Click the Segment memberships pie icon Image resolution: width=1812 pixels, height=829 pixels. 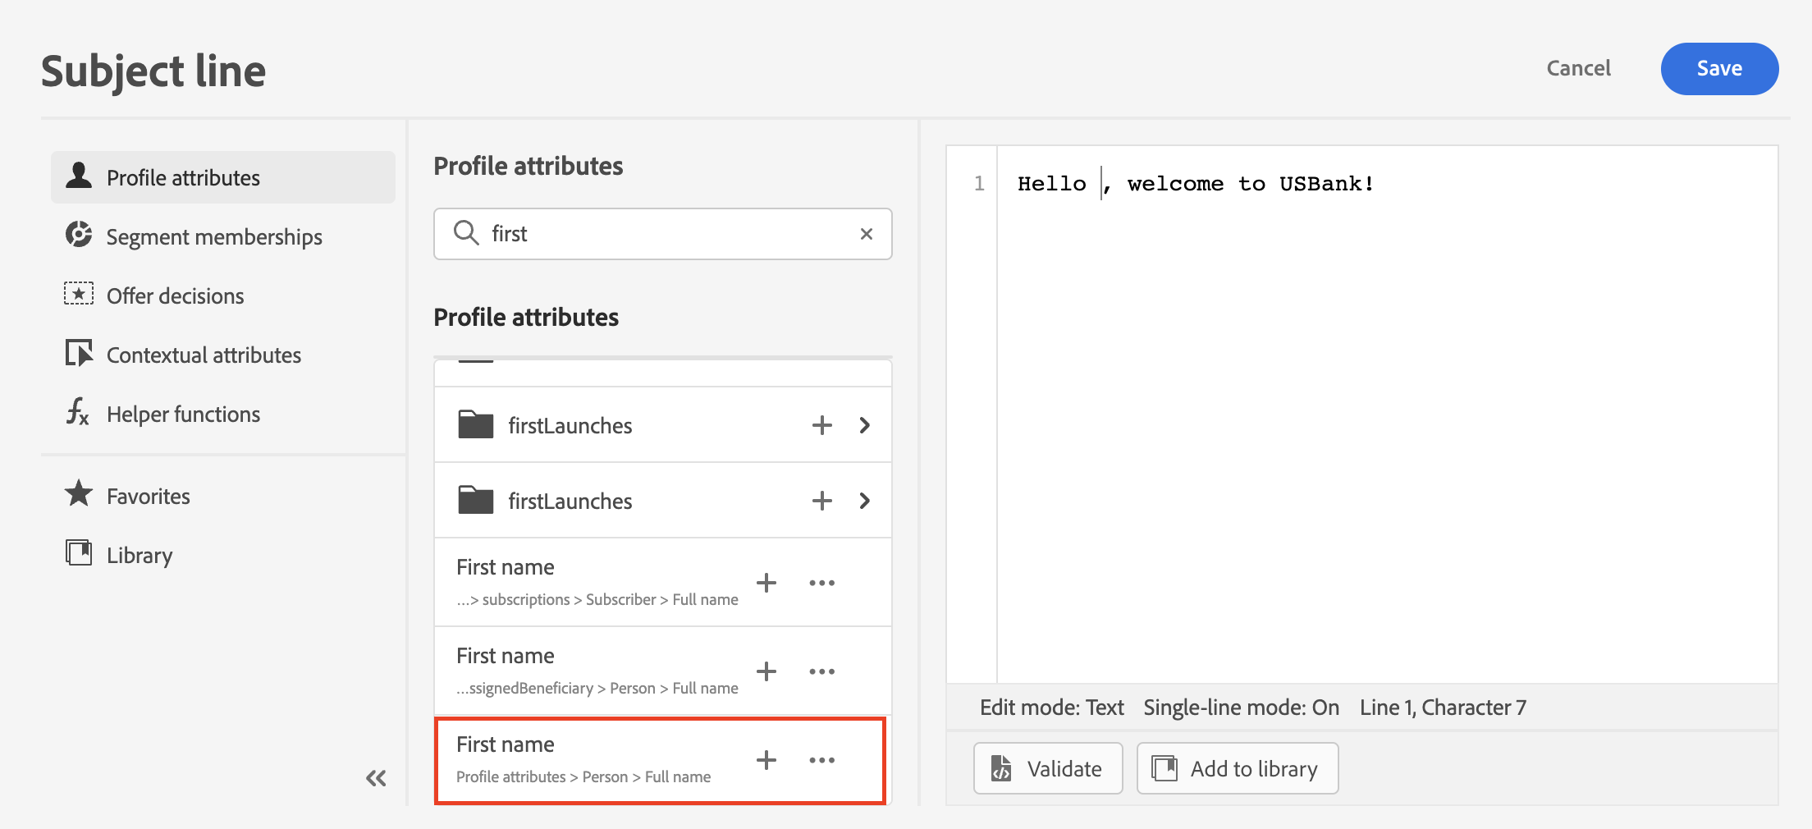(79, 235)
